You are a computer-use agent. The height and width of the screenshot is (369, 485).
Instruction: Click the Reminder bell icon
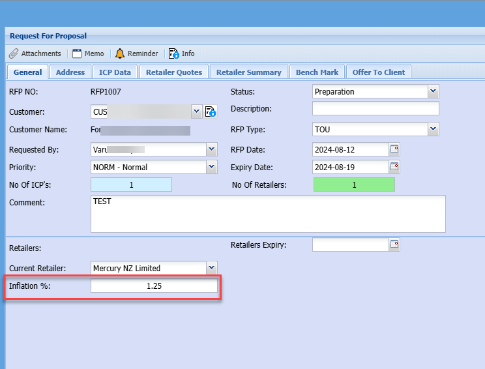pyautogui.click(x=120, y=53)
